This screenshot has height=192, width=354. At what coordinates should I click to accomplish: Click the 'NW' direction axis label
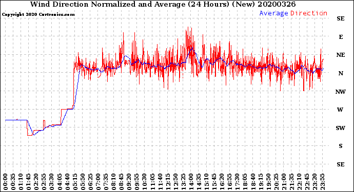pos(341,92)
